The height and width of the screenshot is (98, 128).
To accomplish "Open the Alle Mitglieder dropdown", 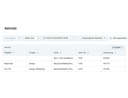I will 13,38.
